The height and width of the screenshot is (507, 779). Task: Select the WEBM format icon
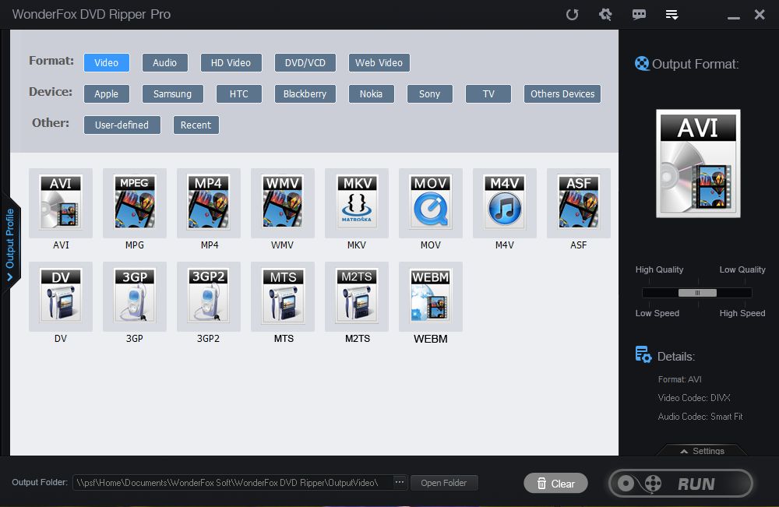click(x=431, y=297)
